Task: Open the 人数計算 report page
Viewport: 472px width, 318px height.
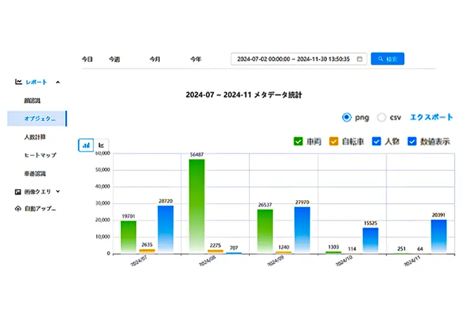Action: tap(36, 137)
